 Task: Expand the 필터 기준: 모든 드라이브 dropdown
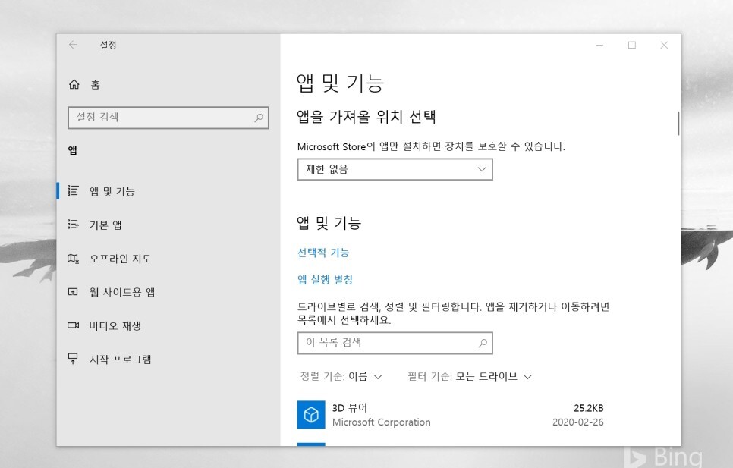point(470,376)
